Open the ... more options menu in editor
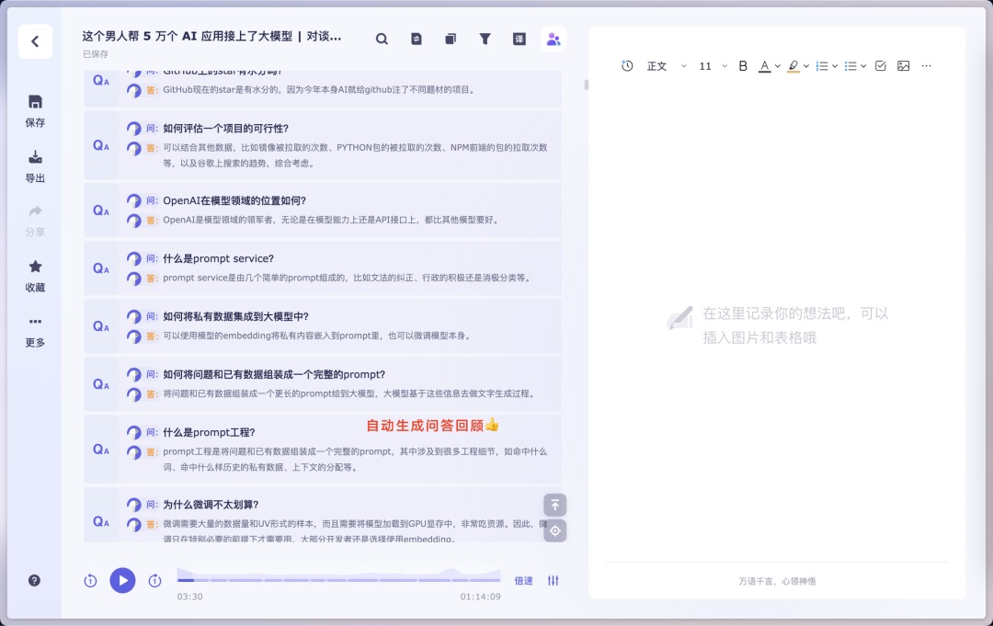Screen dimensions: 993x626 (926, 65)
